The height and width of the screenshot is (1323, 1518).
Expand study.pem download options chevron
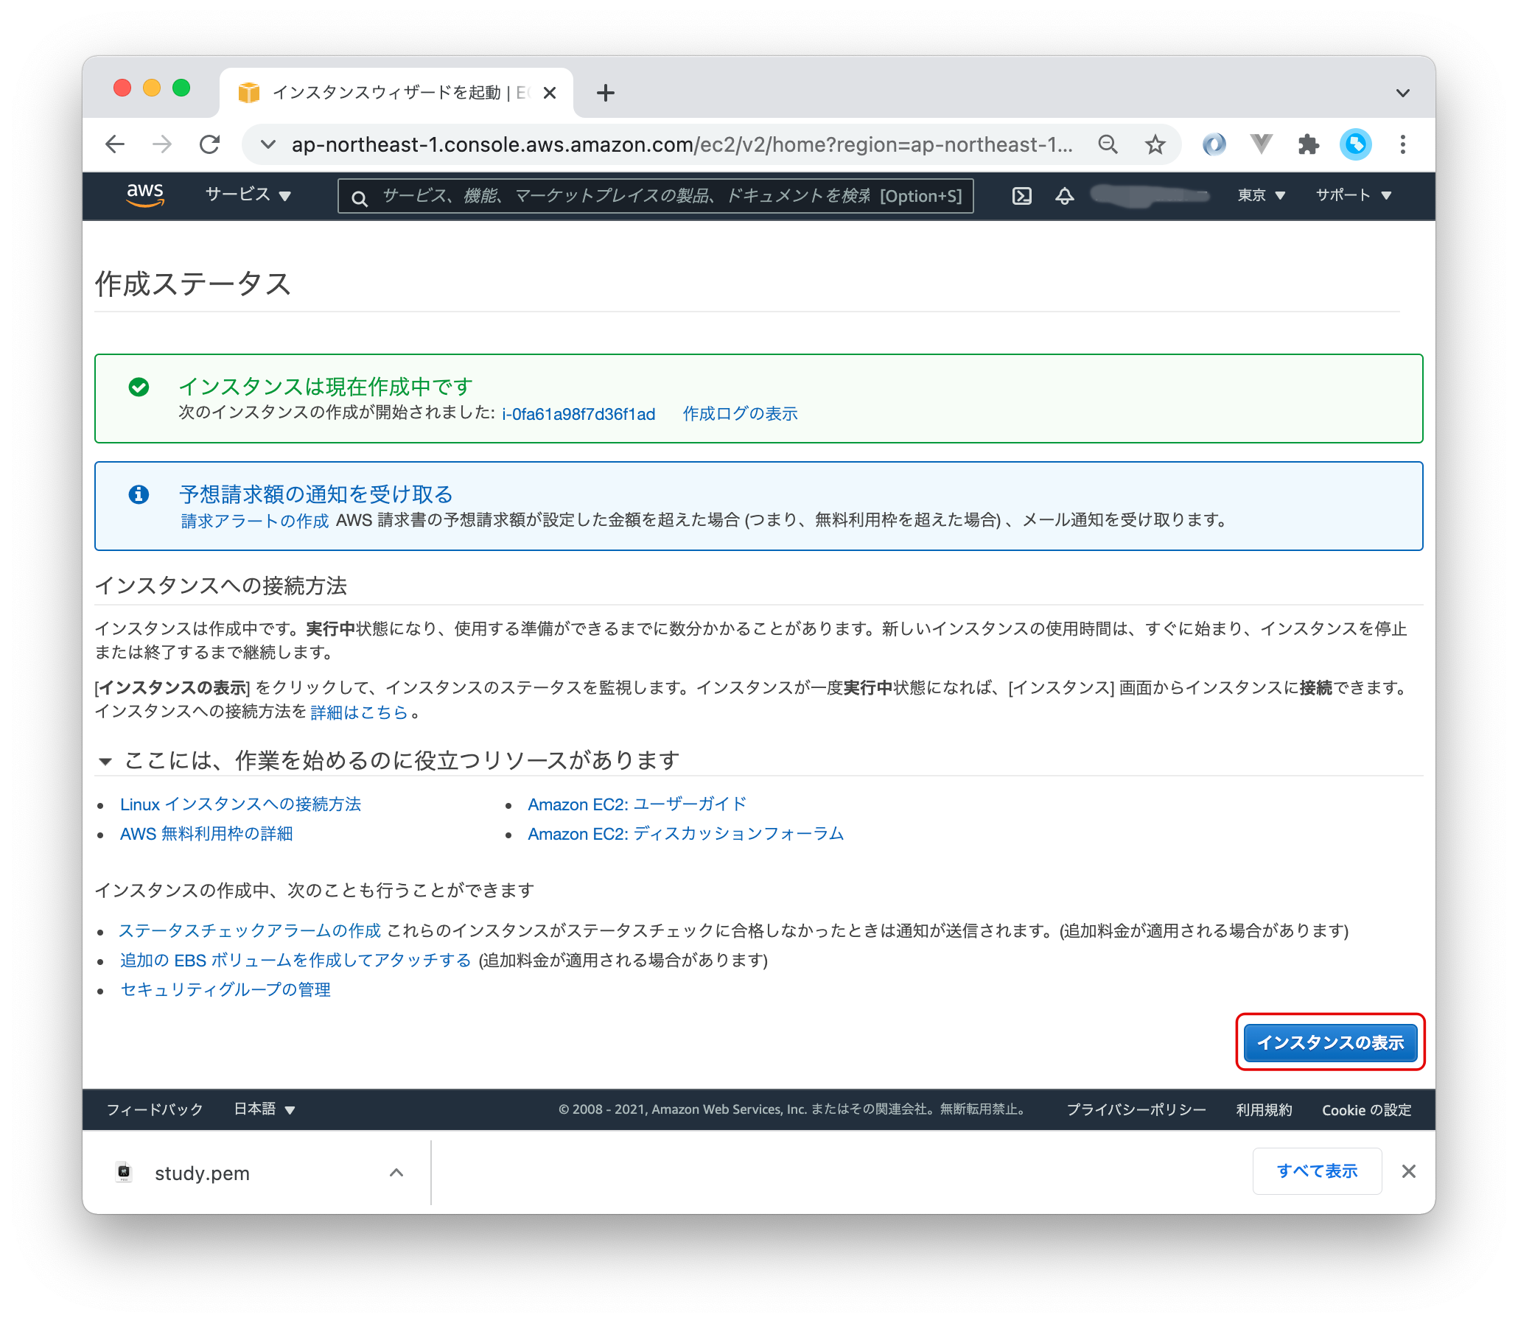pyautogui.click(x=396, y=1173)
